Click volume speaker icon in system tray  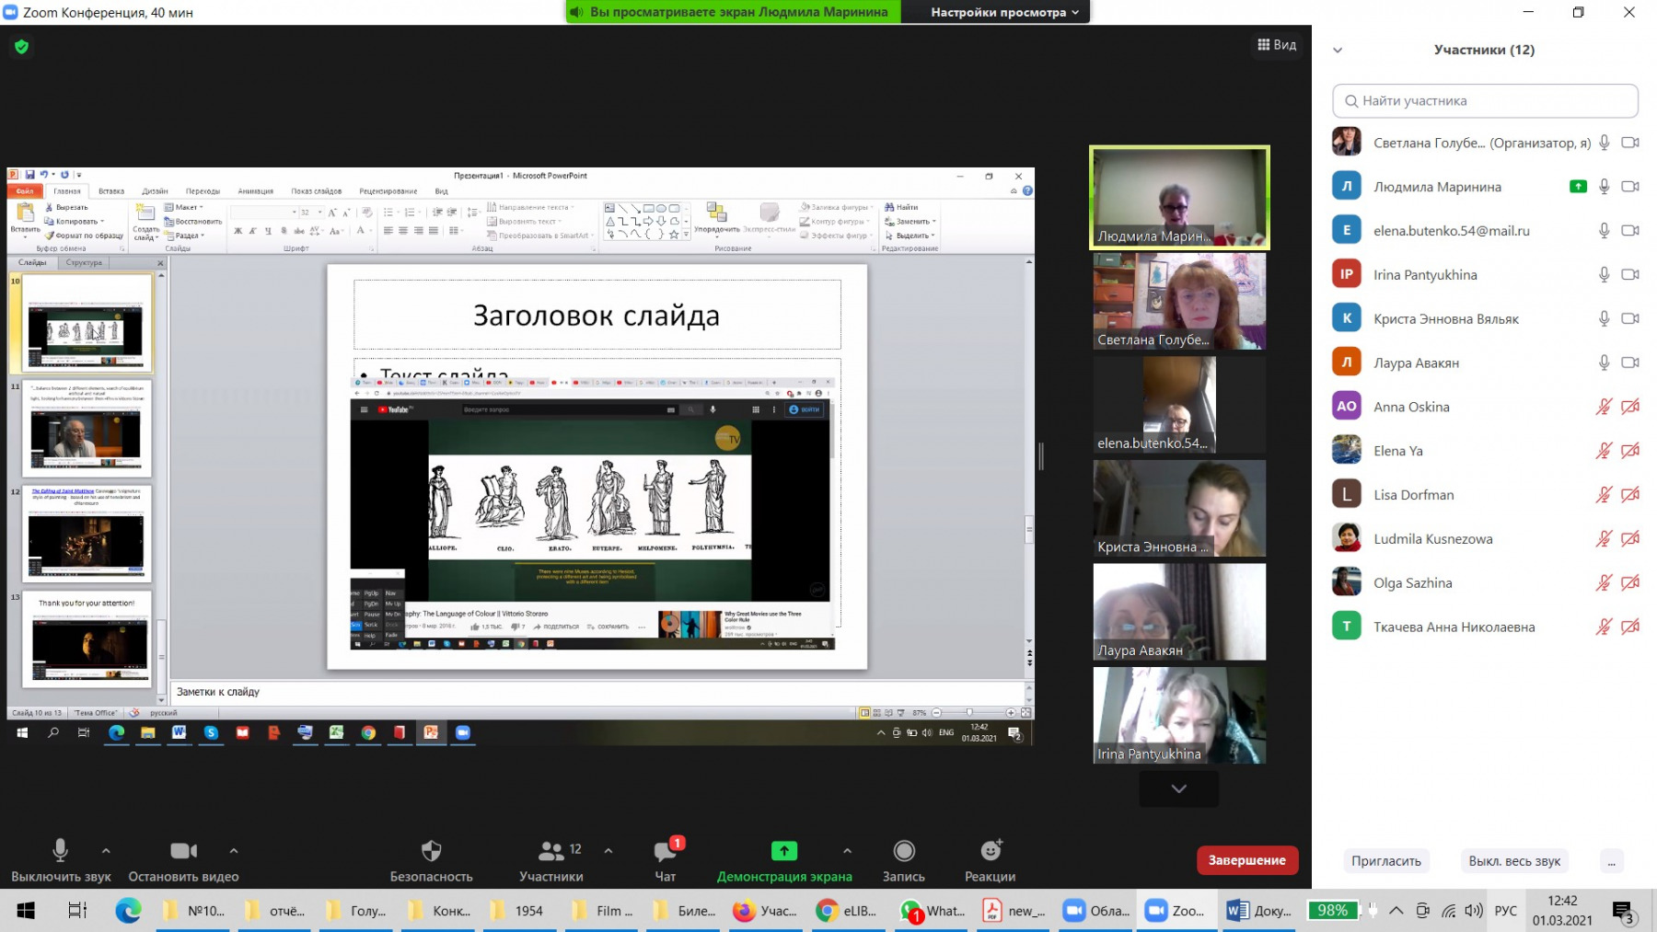1474,911
